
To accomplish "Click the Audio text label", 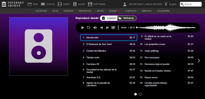I will (81, 4).
